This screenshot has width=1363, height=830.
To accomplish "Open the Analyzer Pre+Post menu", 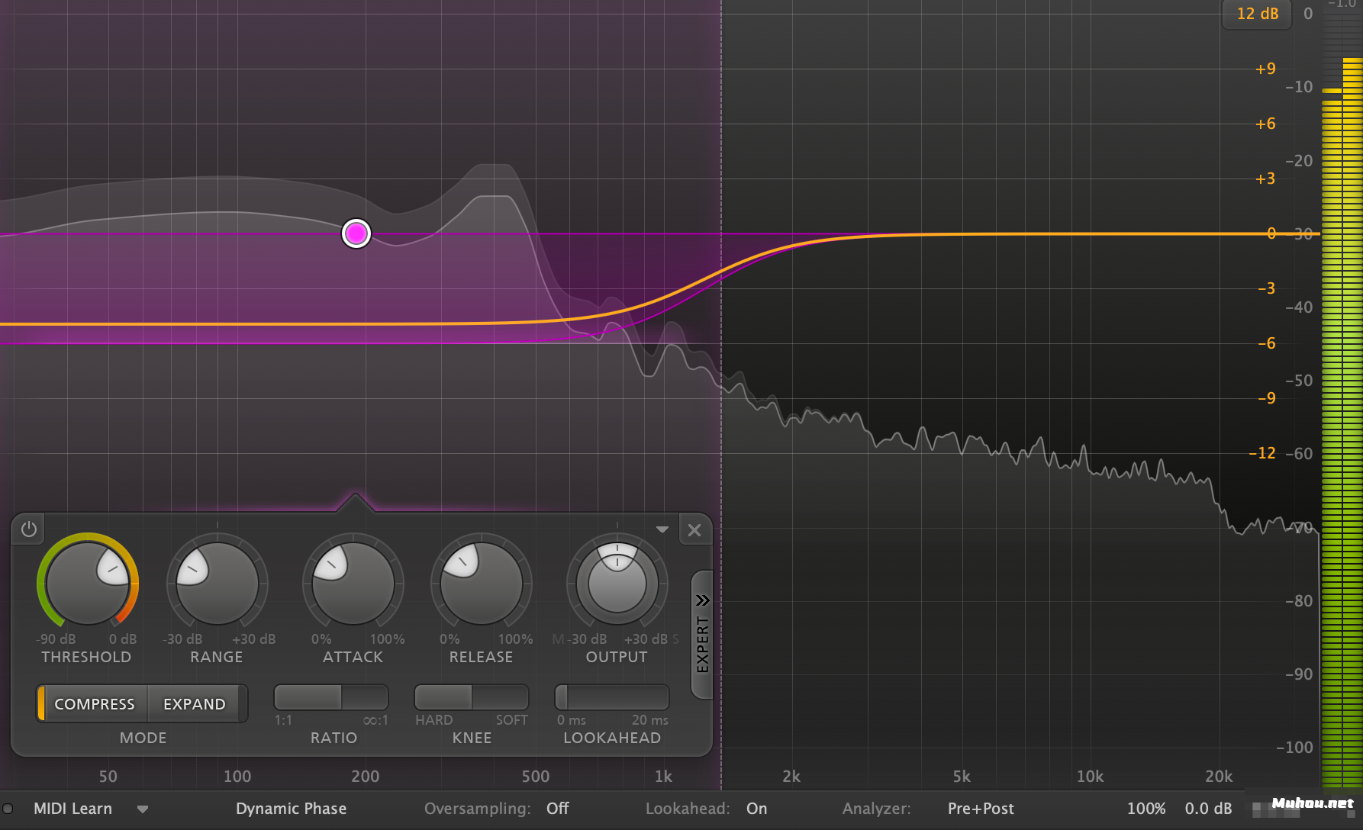I will (x=980, y=809).
